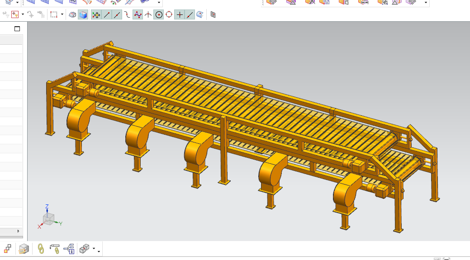Click the two linked cubes icon
Viewport: 470px width, 260px height.
coord(85,249)
